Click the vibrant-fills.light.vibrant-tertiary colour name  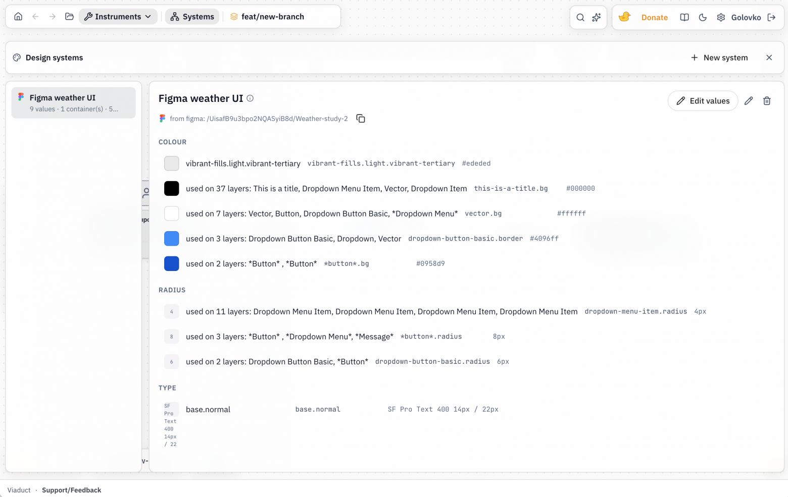coord(243,163)
